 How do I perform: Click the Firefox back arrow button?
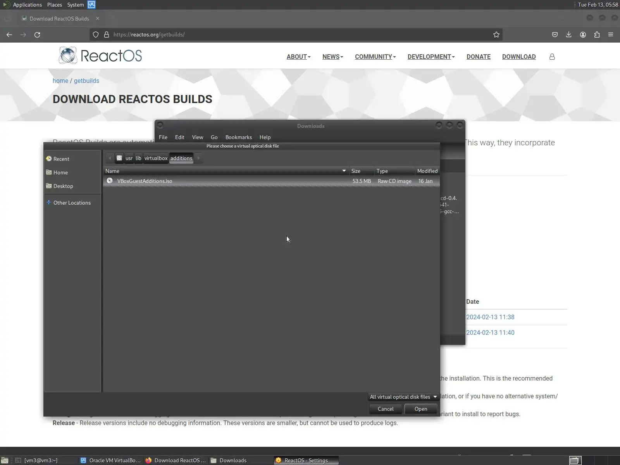pyautogui.click(x=9, y=34)
